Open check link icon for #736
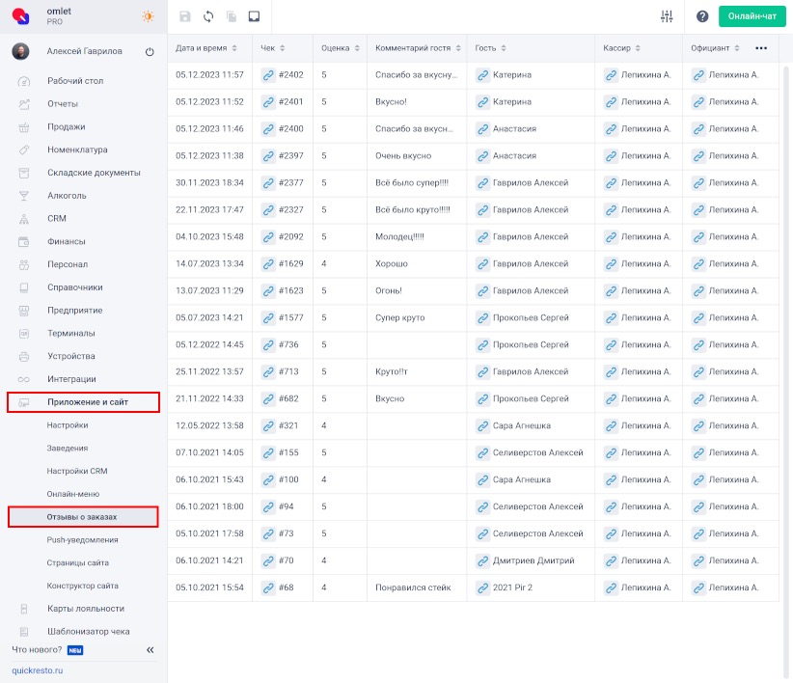793x683 pixels. tap(268, 344)
